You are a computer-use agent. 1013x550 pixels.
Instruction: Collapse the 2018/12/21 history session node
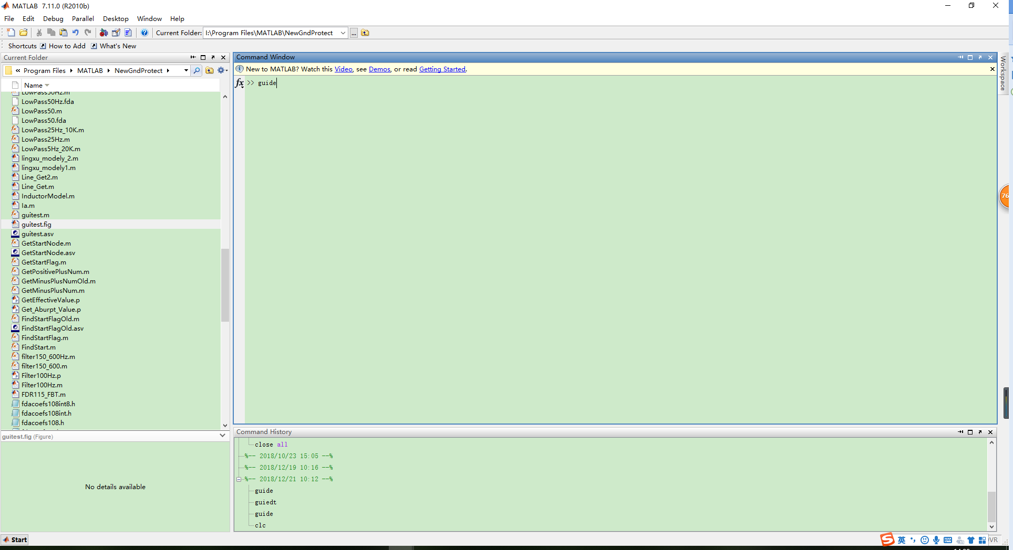tap(239, 479)
